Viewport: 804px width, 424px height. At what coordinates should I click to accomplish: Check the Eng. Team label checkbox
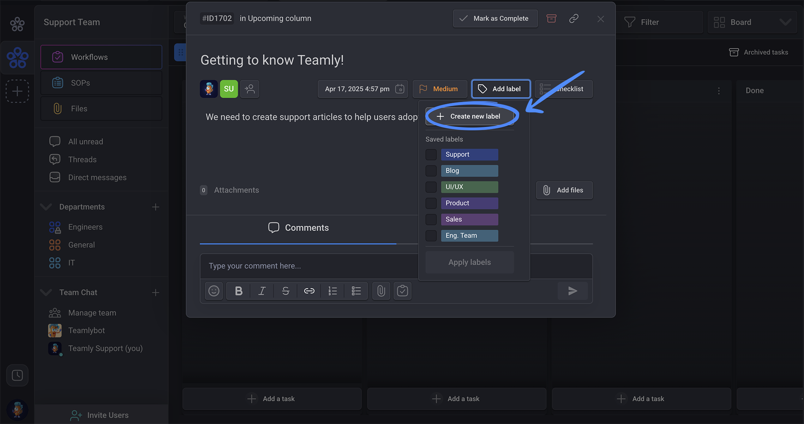pyautogui.click(x=431, y=236)
